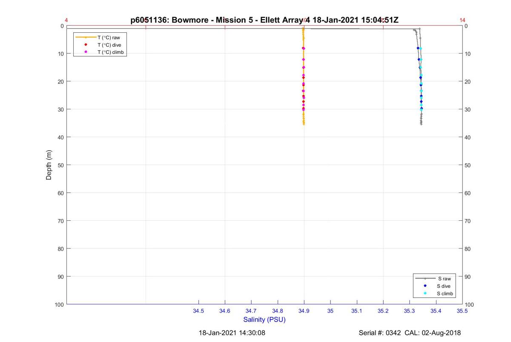511x342 pixels.
Task: Click the 100 tick on left depth axis
Action: 59,304
